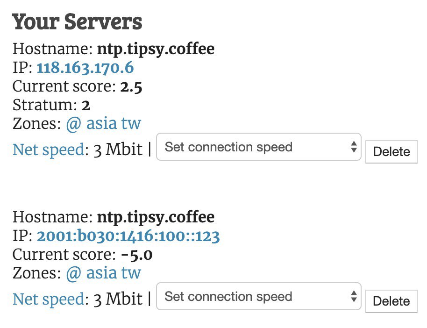Click the Your Servers heading
Viewport: 427px width, 328px height.
tap(78, 21)
